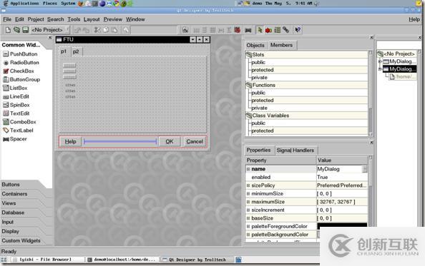Click the Cancel button in FTU dialog
Viewport: 425px width, 266px height.
(195, 141)
